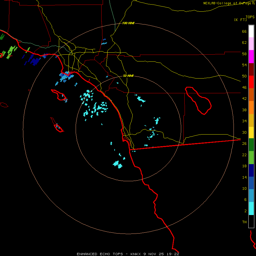
Task: Click the cyan swatch of the tops scale
Action: pos(251,208)
